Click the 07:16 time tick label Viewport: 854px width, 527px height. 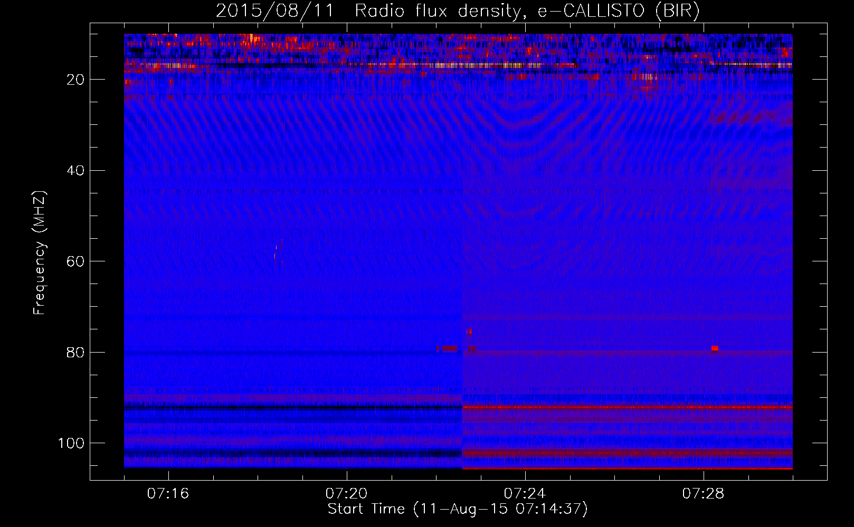[x=168, y=493]
